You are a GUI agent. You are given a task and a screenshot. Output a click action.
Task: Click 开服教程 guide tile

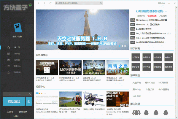click(x=158, y=67)
